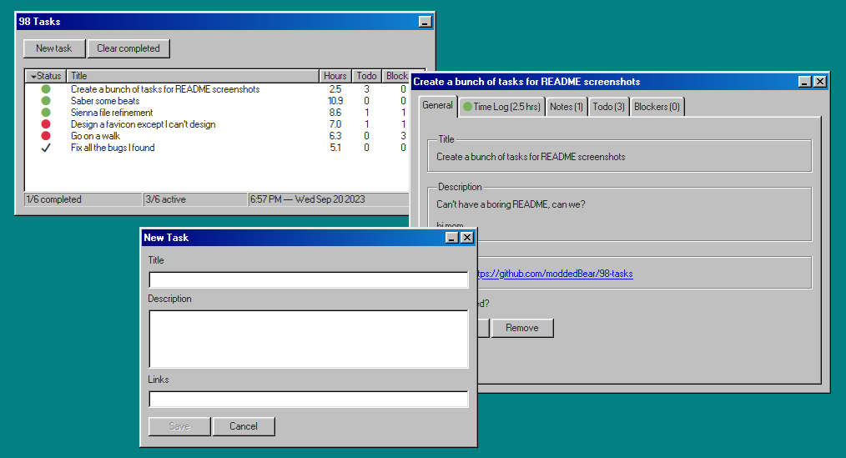The height and width of the screenshot is (458, 846).
Task: Click the Title input field in New Task
Action: point(308,280)
